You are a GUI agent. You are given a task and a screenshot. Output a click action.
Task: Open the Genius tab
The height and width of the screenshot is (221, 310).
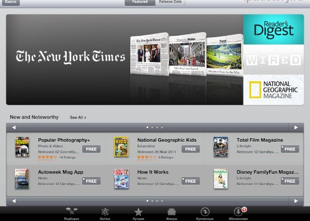click(105, 214)
